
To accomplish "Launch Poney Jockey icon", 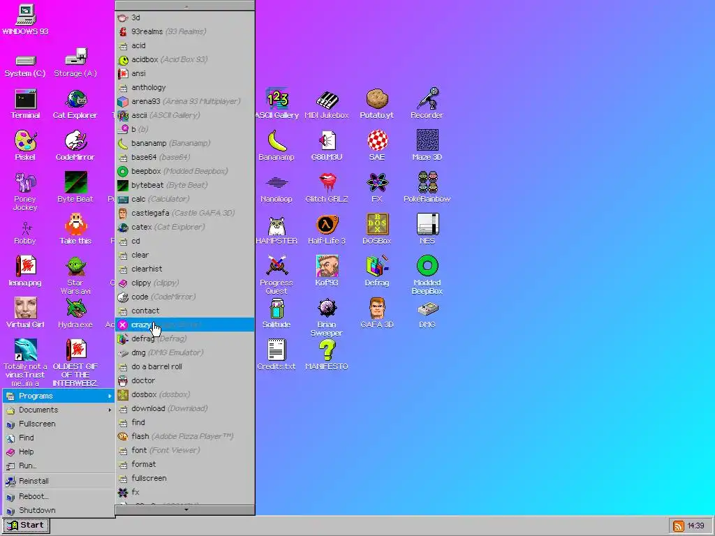I will point(25,191).
